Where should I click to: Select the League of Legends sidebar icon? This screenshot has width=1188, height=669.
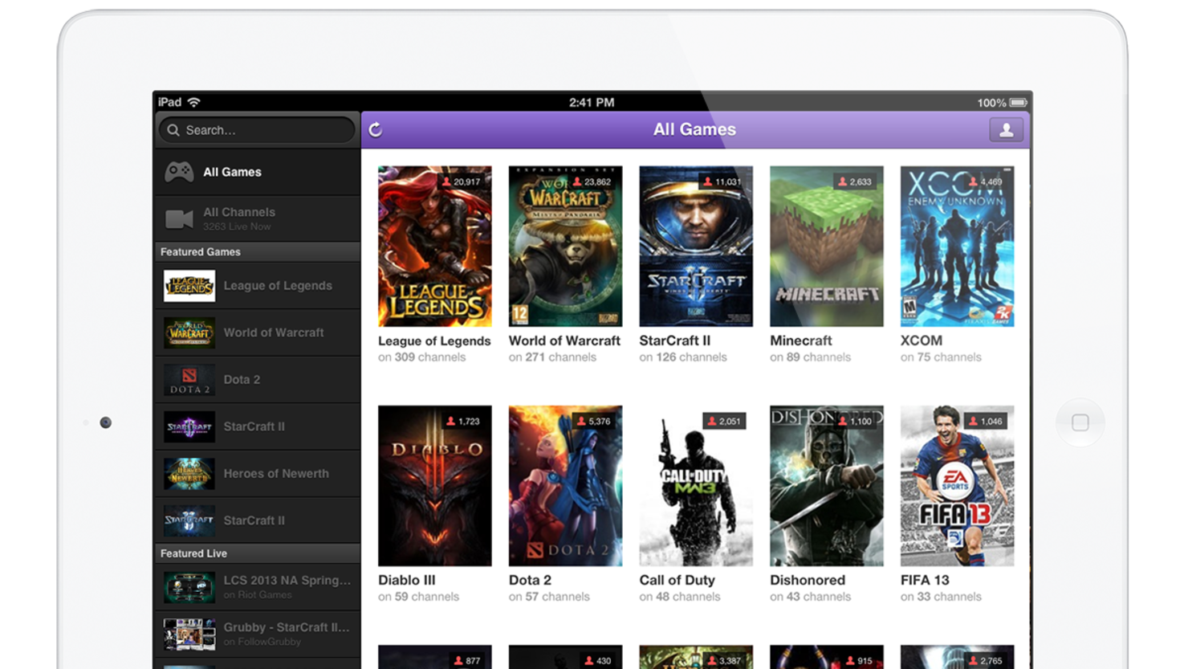pyautogui.click(x=188, y=285)
